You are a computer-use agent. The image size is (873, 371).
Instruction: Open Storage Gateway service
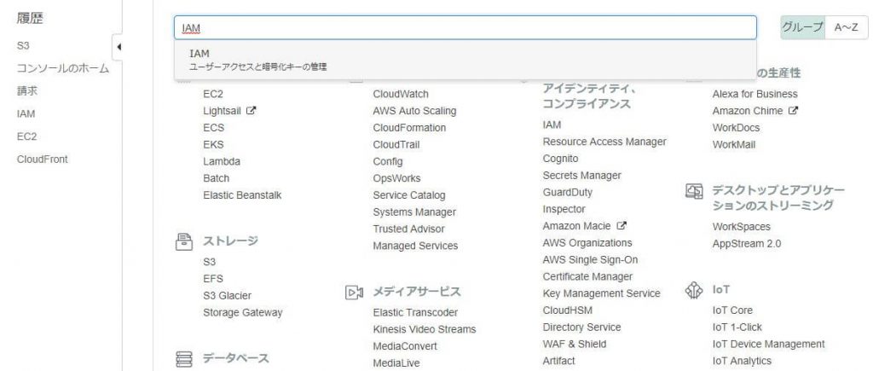(x=243, y=312)
